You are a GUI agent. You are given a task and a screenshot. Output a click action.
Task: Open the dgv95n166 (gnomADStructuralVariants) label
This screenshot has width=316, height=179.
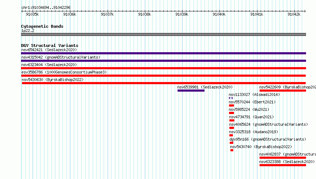coord(268,139)
